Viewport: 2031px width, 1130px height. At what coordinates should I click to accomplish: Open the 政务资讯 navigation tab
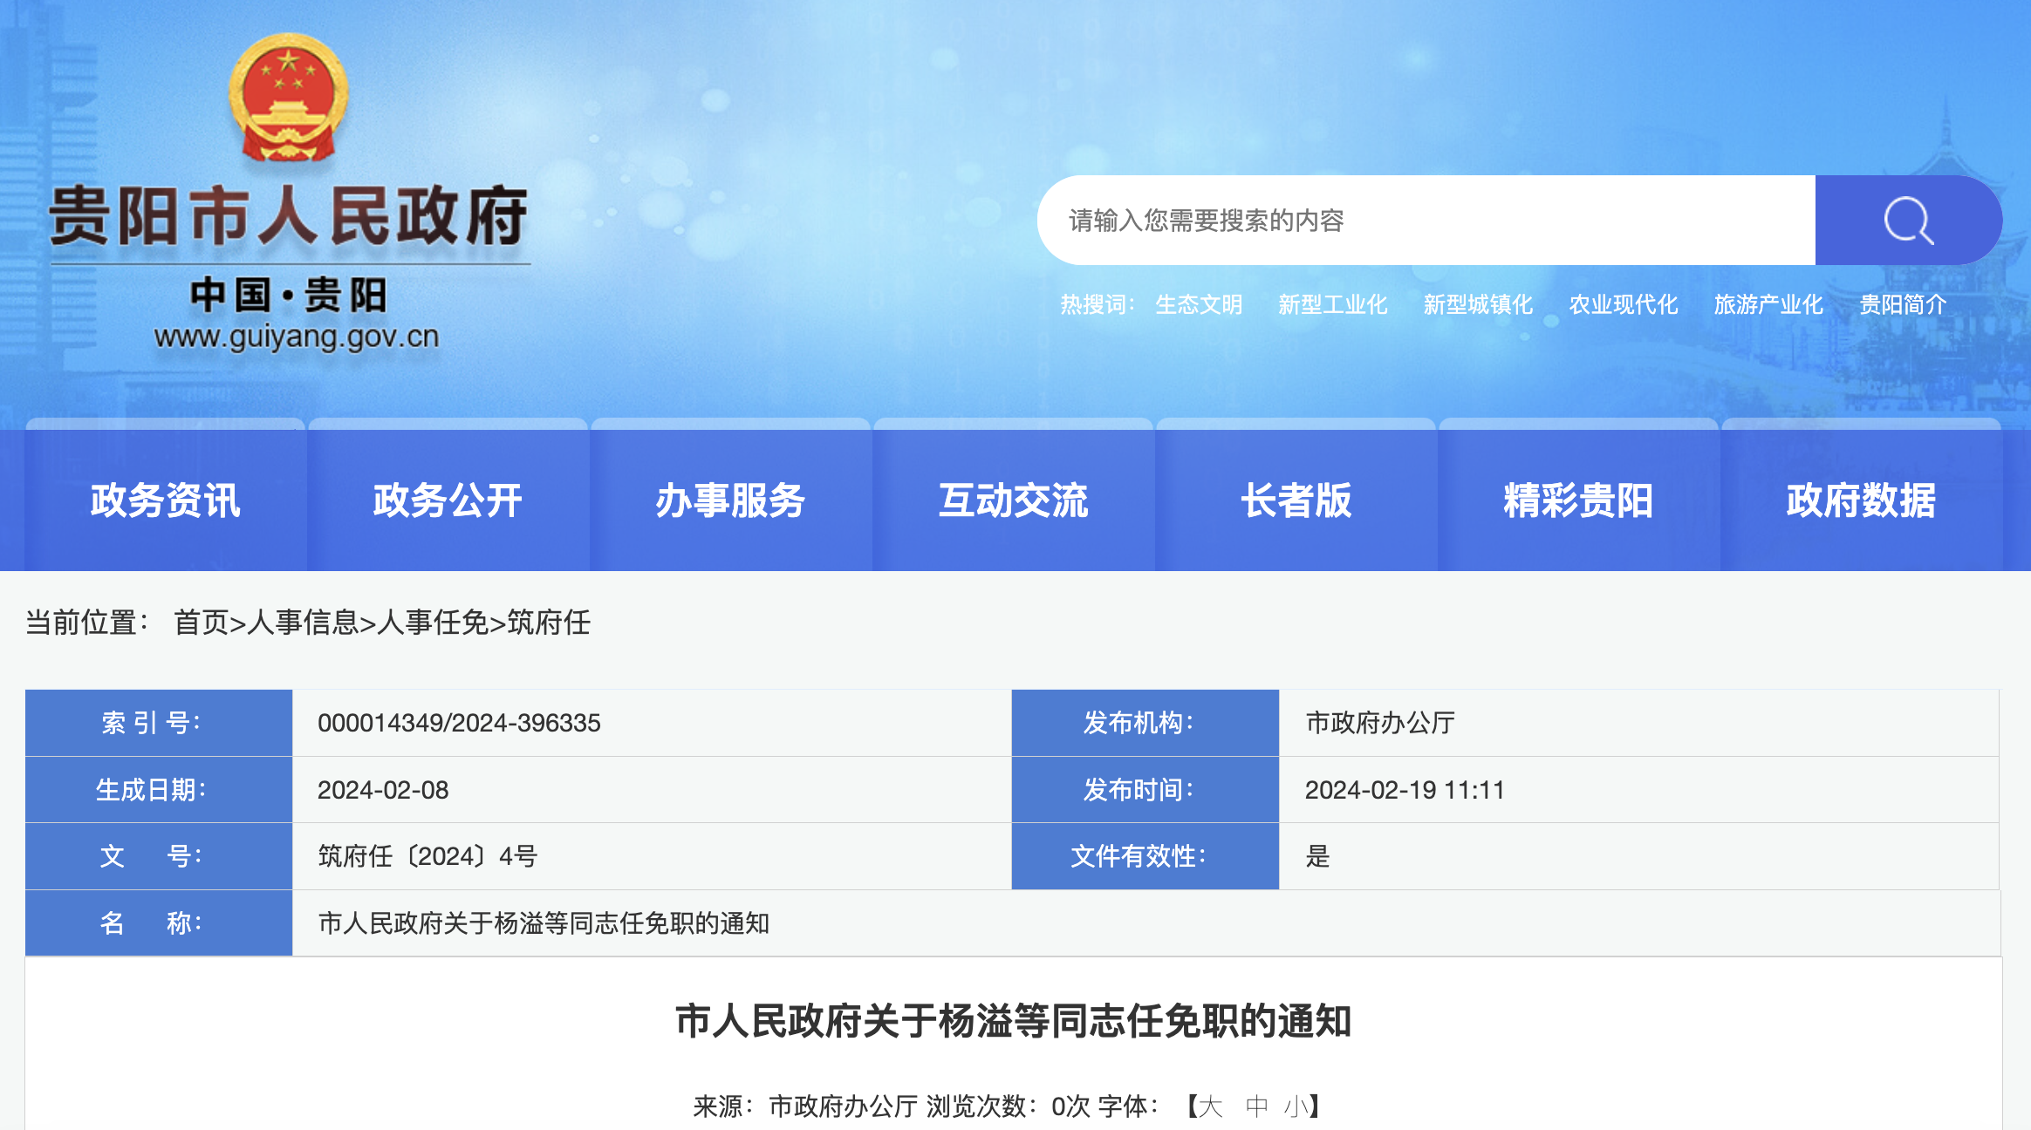[x=165, y=500]
